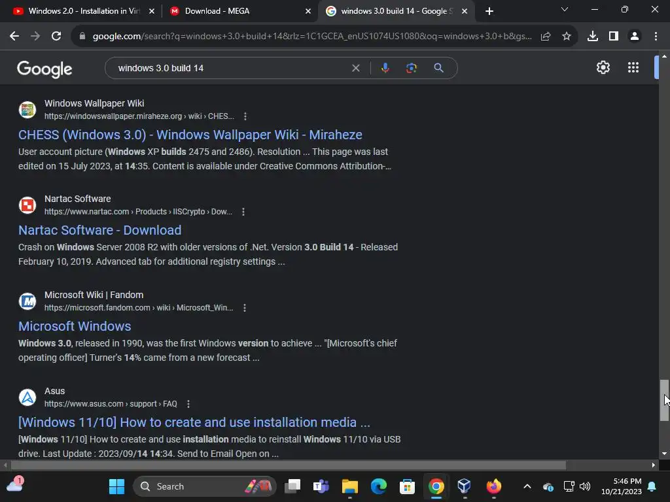Search by image with Google Lens icon
Screen dimensions: 670x502
(412, 68)
